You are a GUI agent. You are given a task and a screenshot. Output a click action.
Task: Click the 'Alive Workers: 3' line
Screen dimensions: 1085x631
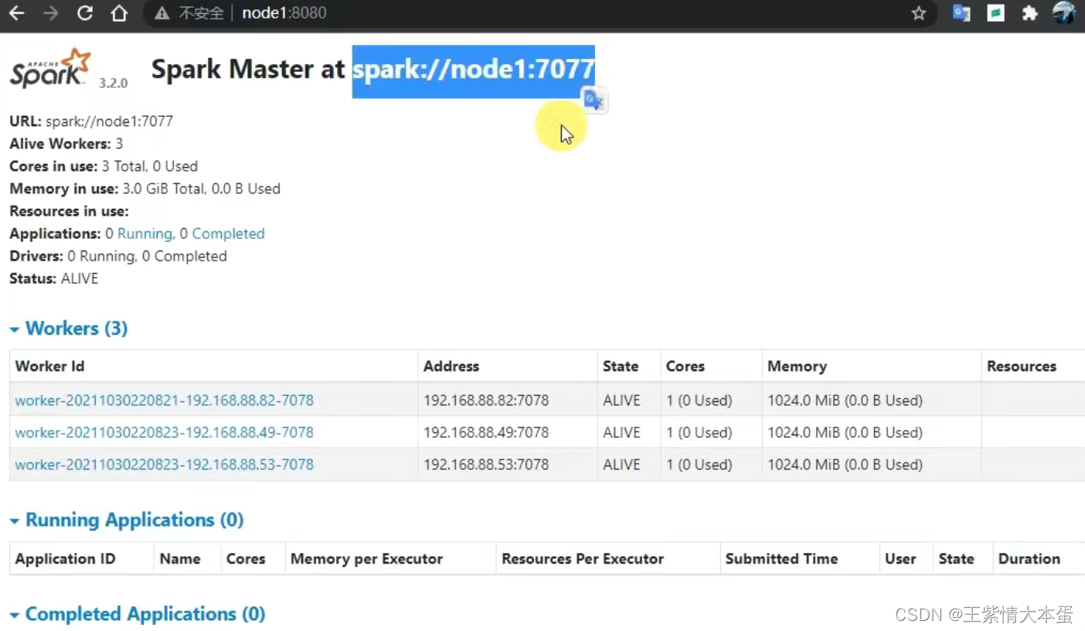point(66,144)
